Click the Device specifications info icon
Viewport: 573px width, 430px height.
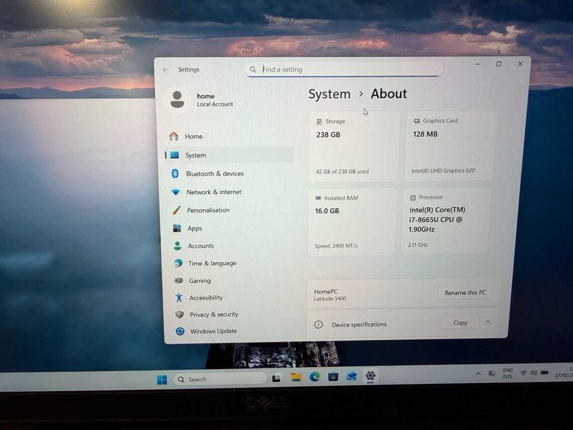[318, 325]
